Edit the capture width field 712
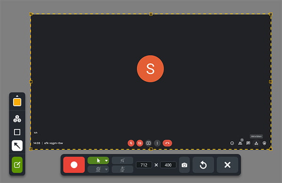 tap(144, 165)
